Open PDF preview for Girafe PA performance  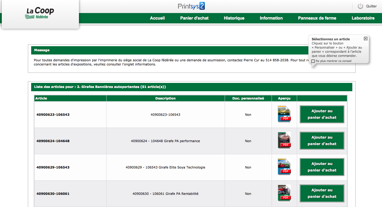pos(284,140)
